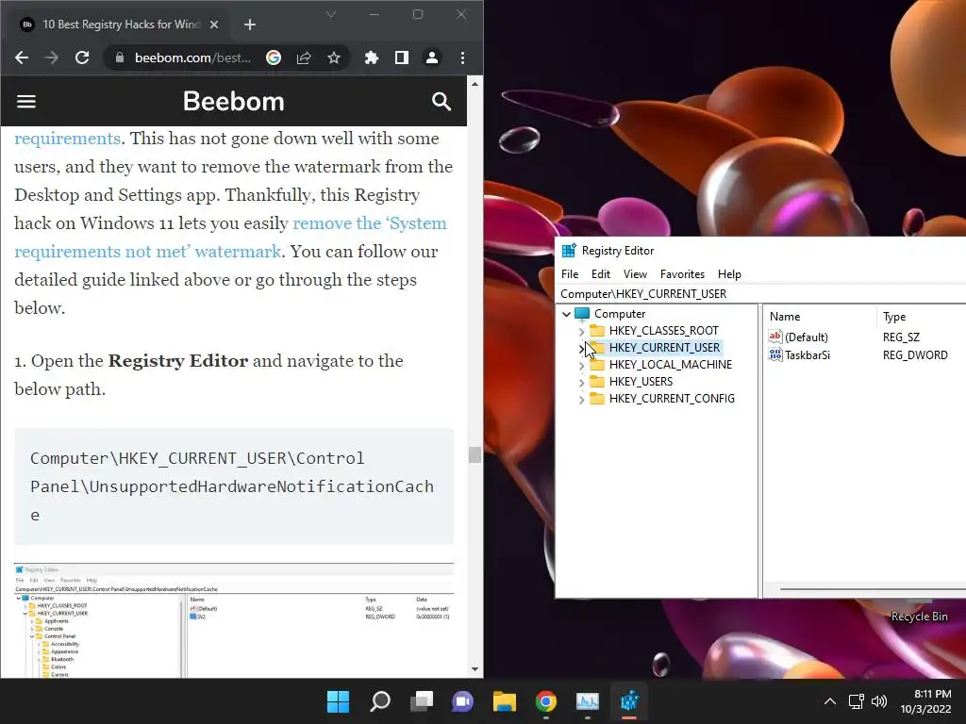
Task: Open taskbar Search
Action: pos(380,701)
